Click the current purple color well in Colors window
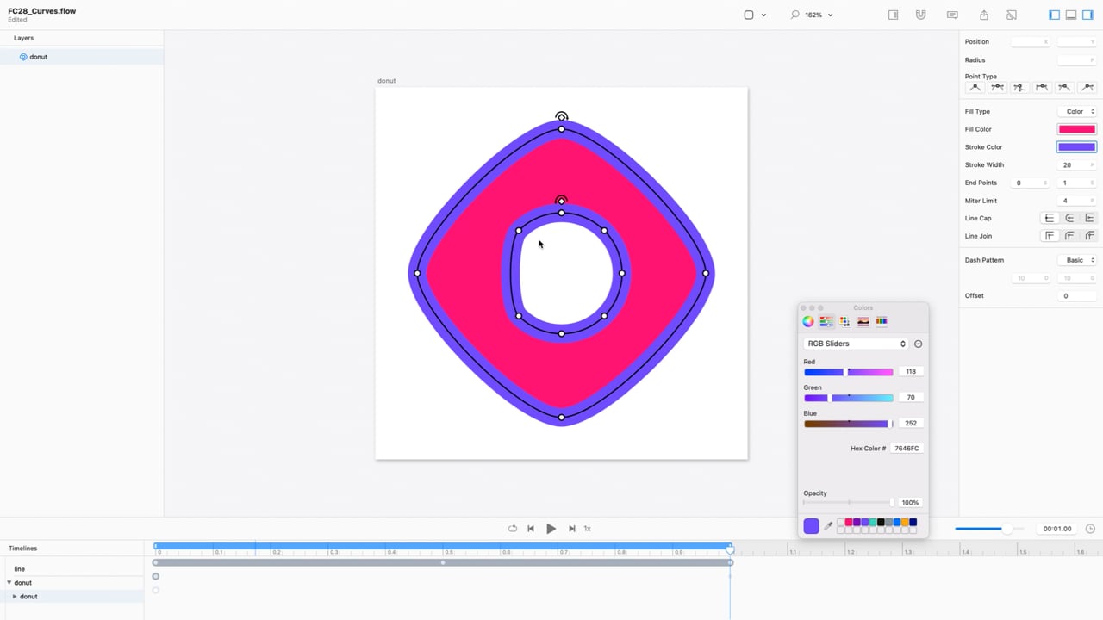 [812, 526]
